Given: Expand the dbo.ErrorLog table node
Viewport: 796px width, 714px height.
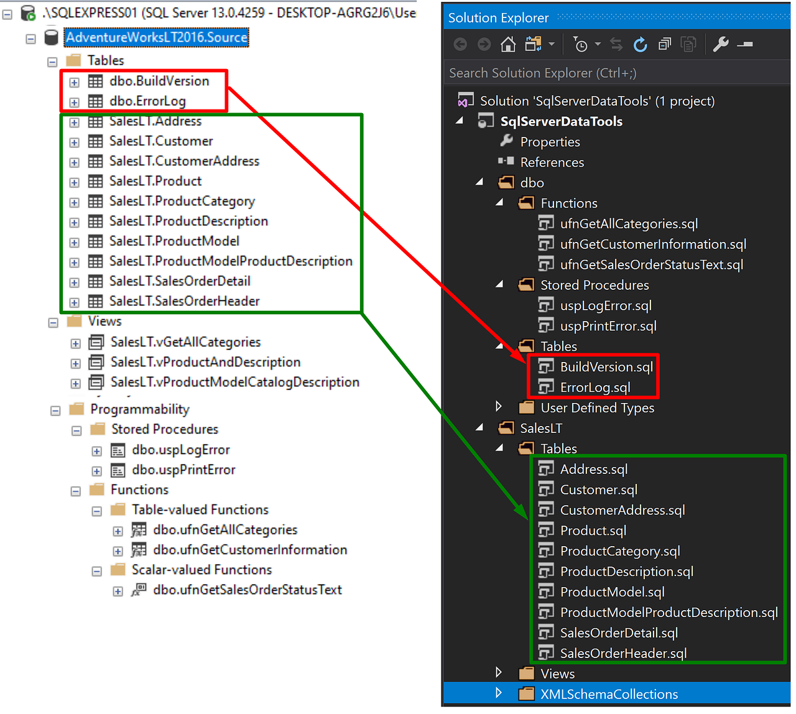Looking at the screenshot, I should [x=74, y=102].
